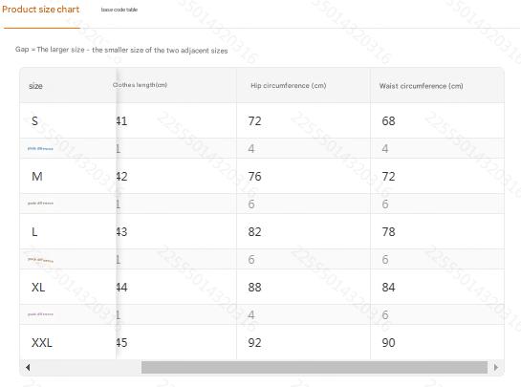Select the L size row label

point(34,232)
